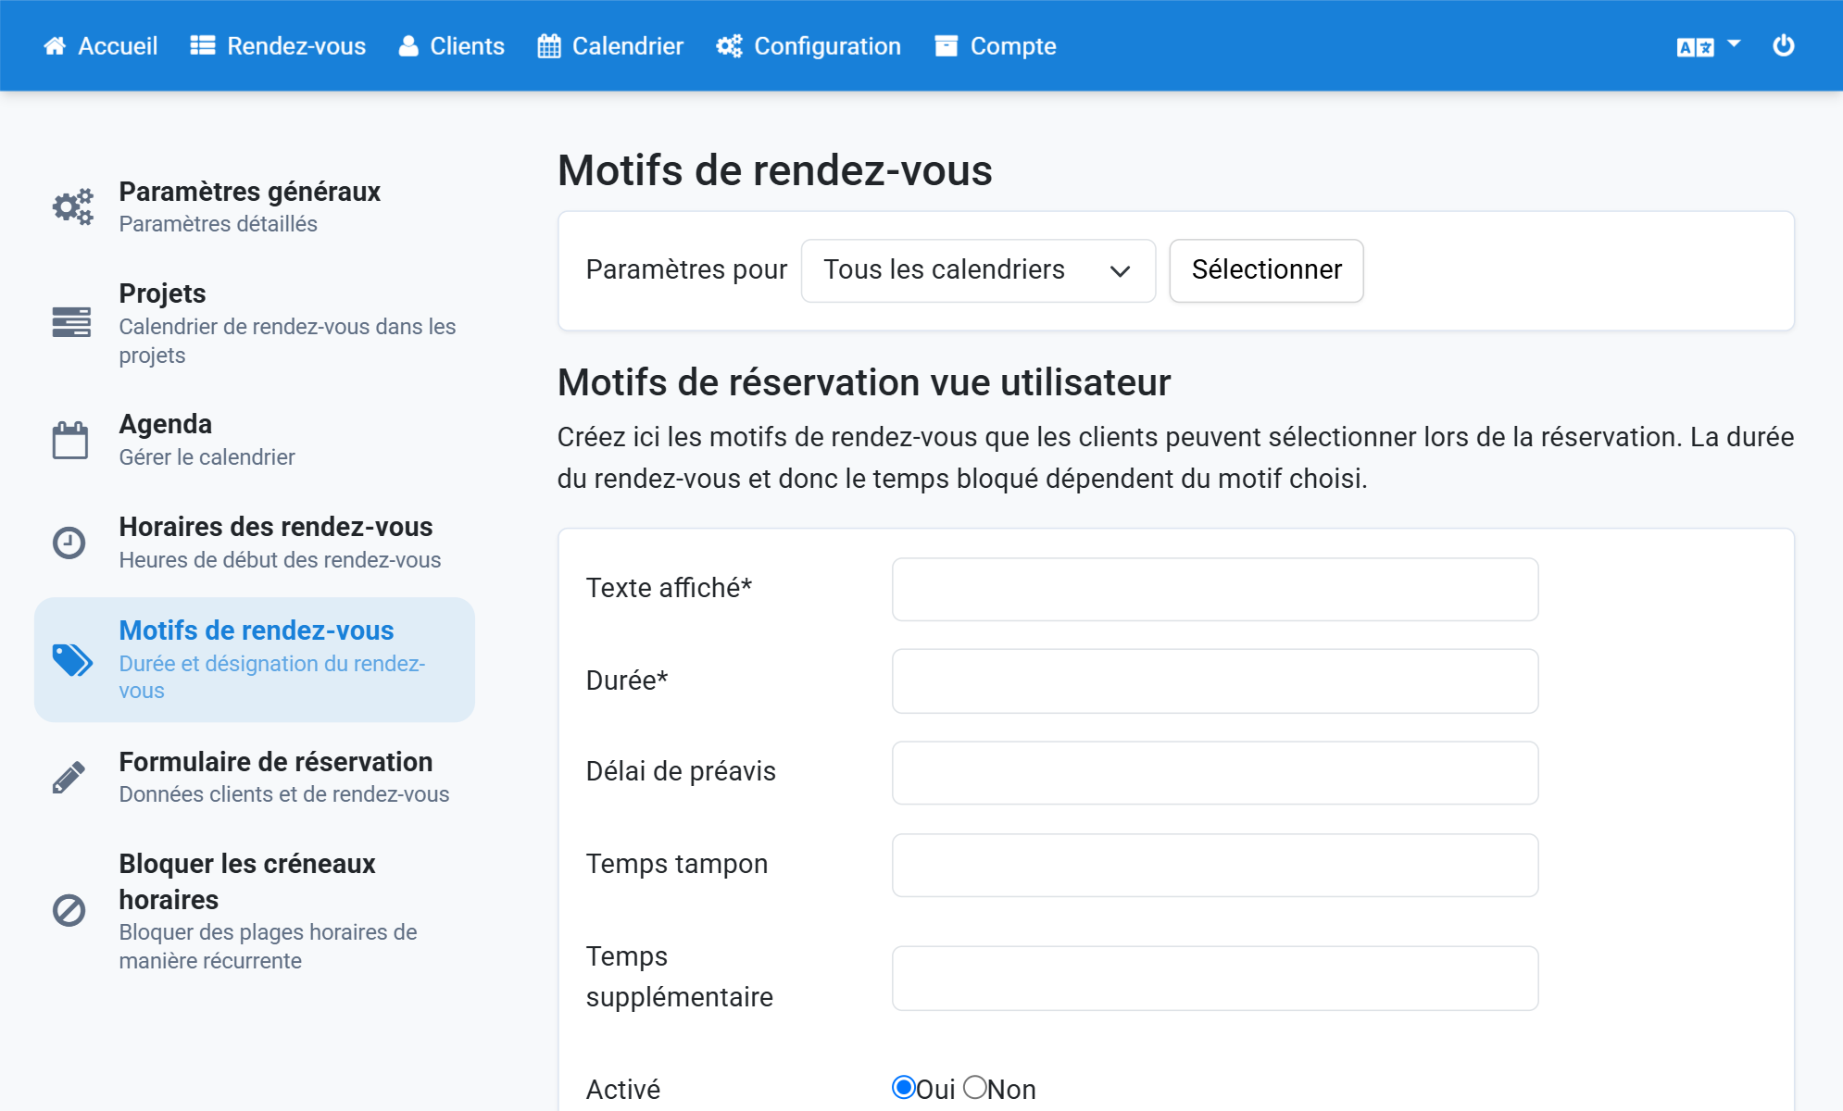Click the clock icon for Horaires
The height and width of the screenshot is (1111, 1843).
click(x=69, y=543)
